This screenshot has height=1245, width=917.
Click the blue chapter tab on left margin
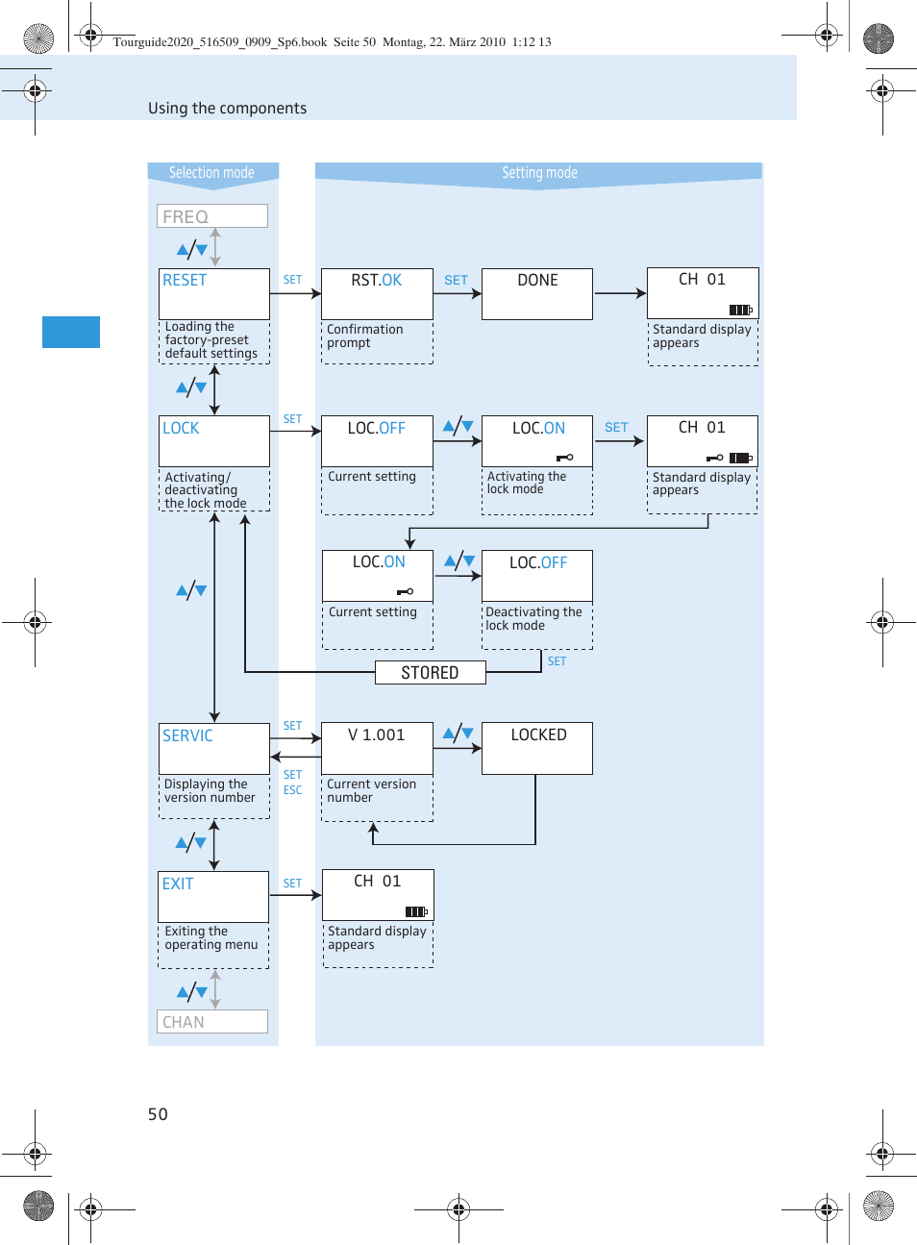click(x=71, y=332)
